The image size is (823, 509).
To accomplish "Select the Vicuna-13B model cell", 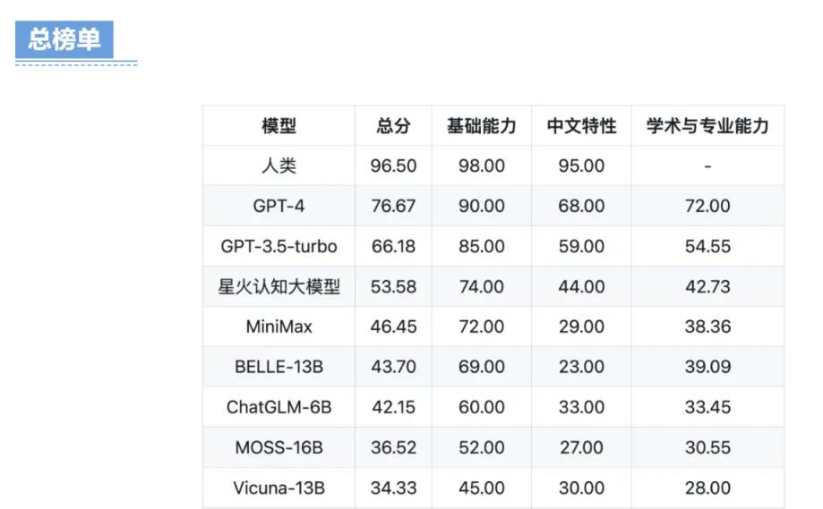I will [279, 488].
